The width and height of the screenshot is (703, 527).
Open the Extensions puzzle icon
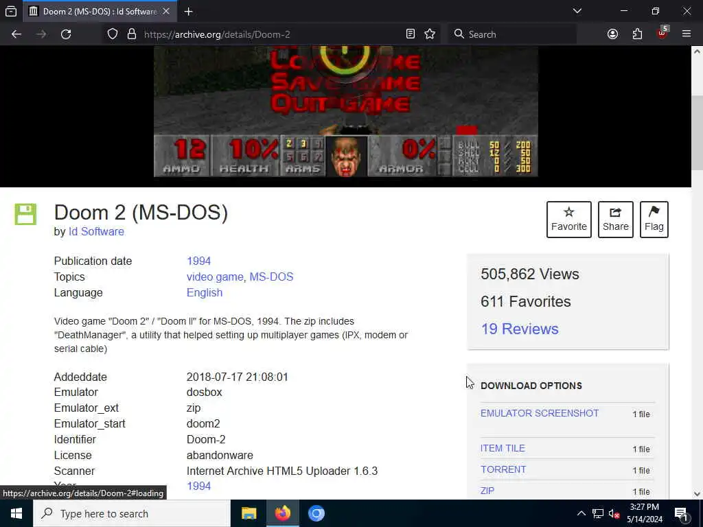tap(637, 34)
